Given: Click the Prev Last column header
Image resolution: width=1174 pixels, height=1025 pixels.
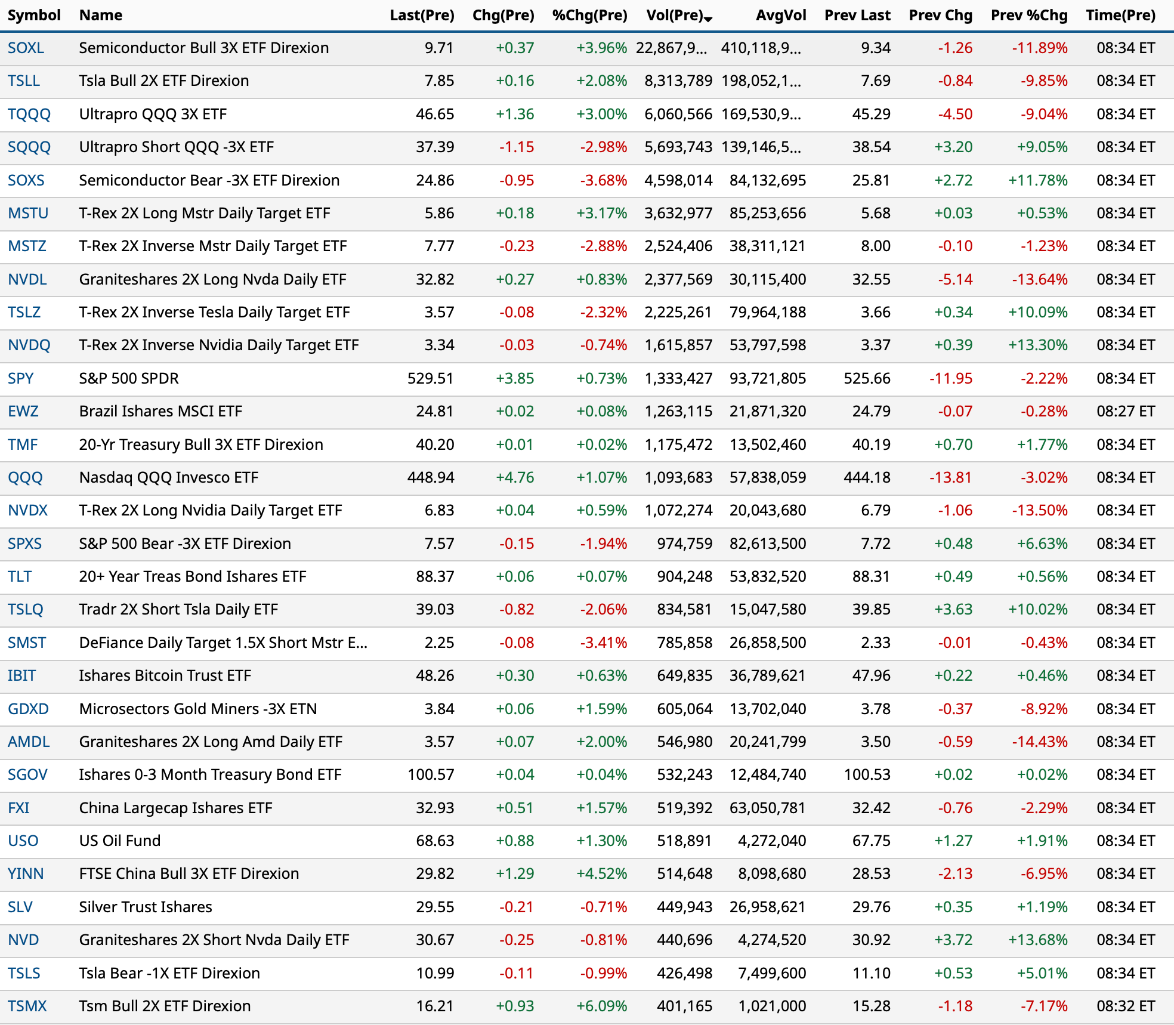Looking at the screenshot, I should (857, 16).
